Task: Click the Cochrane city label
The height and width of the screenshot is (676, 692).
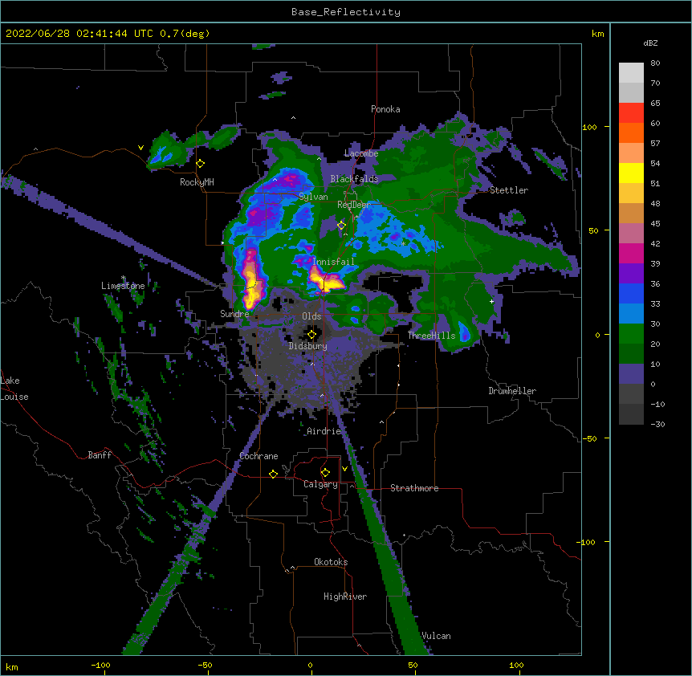Action: tap(258, 456)
